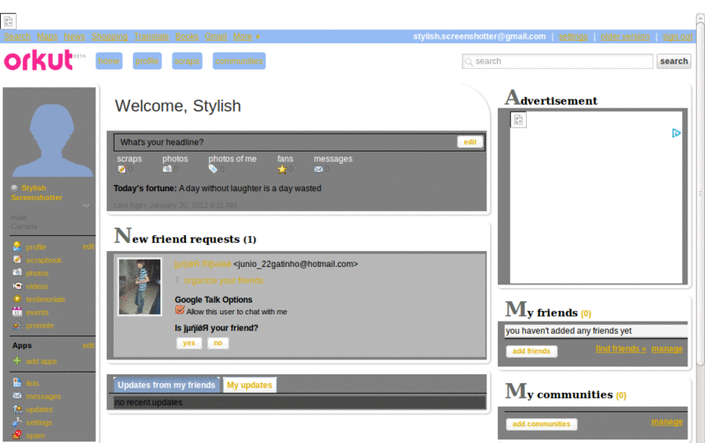Open the communities tab
The width and height of the screenshot is (705, 443).
(239, 61)
